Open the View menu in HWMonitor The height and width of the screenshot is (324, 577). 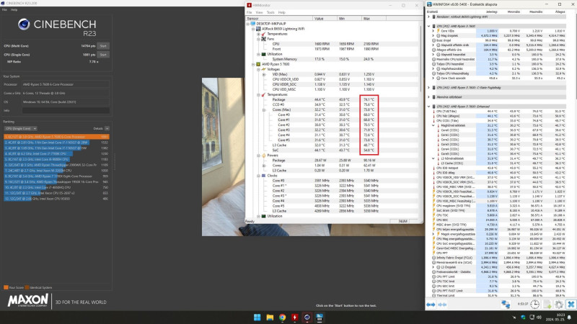point(259,12)
